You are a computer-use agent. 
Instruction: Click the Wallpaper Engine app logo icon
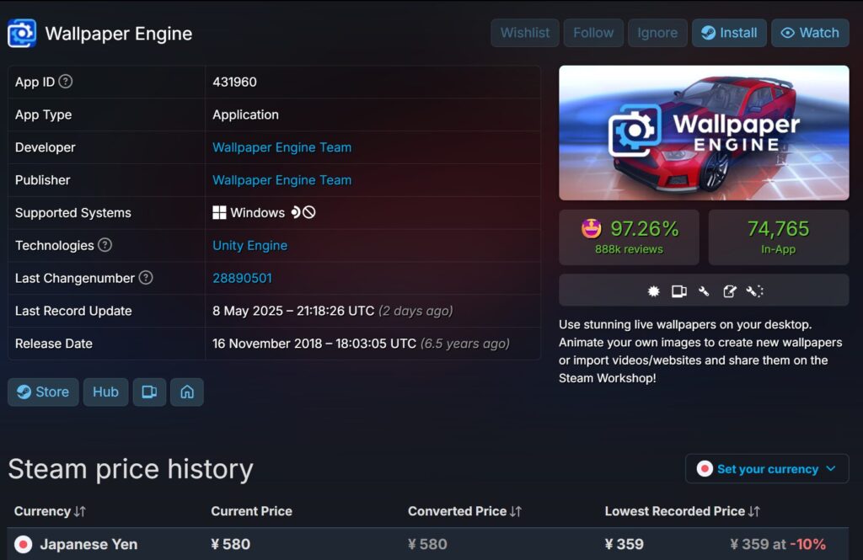tap(22, 34)
